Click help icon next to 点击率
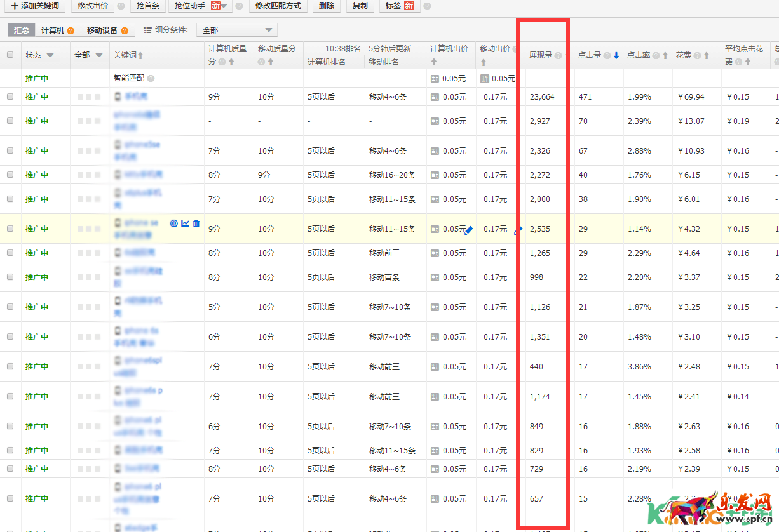This screenshot has width=779, height=532. (656, 55)
